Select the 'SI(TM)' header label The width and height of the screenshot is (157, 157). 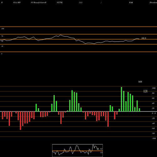tap(60, 3)
